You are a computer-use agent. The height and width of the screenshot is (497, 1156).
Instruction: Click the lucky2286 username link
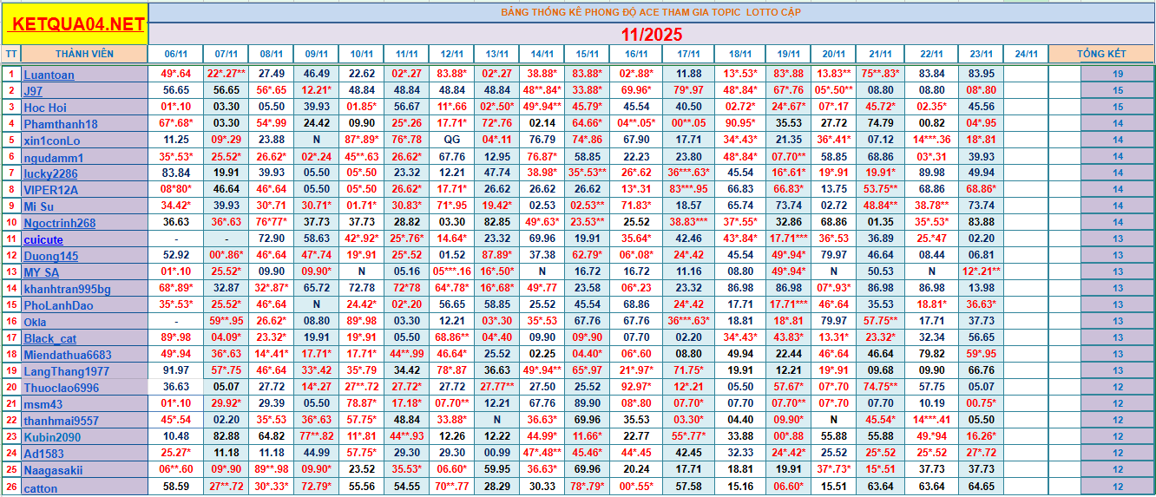point(50,173)
